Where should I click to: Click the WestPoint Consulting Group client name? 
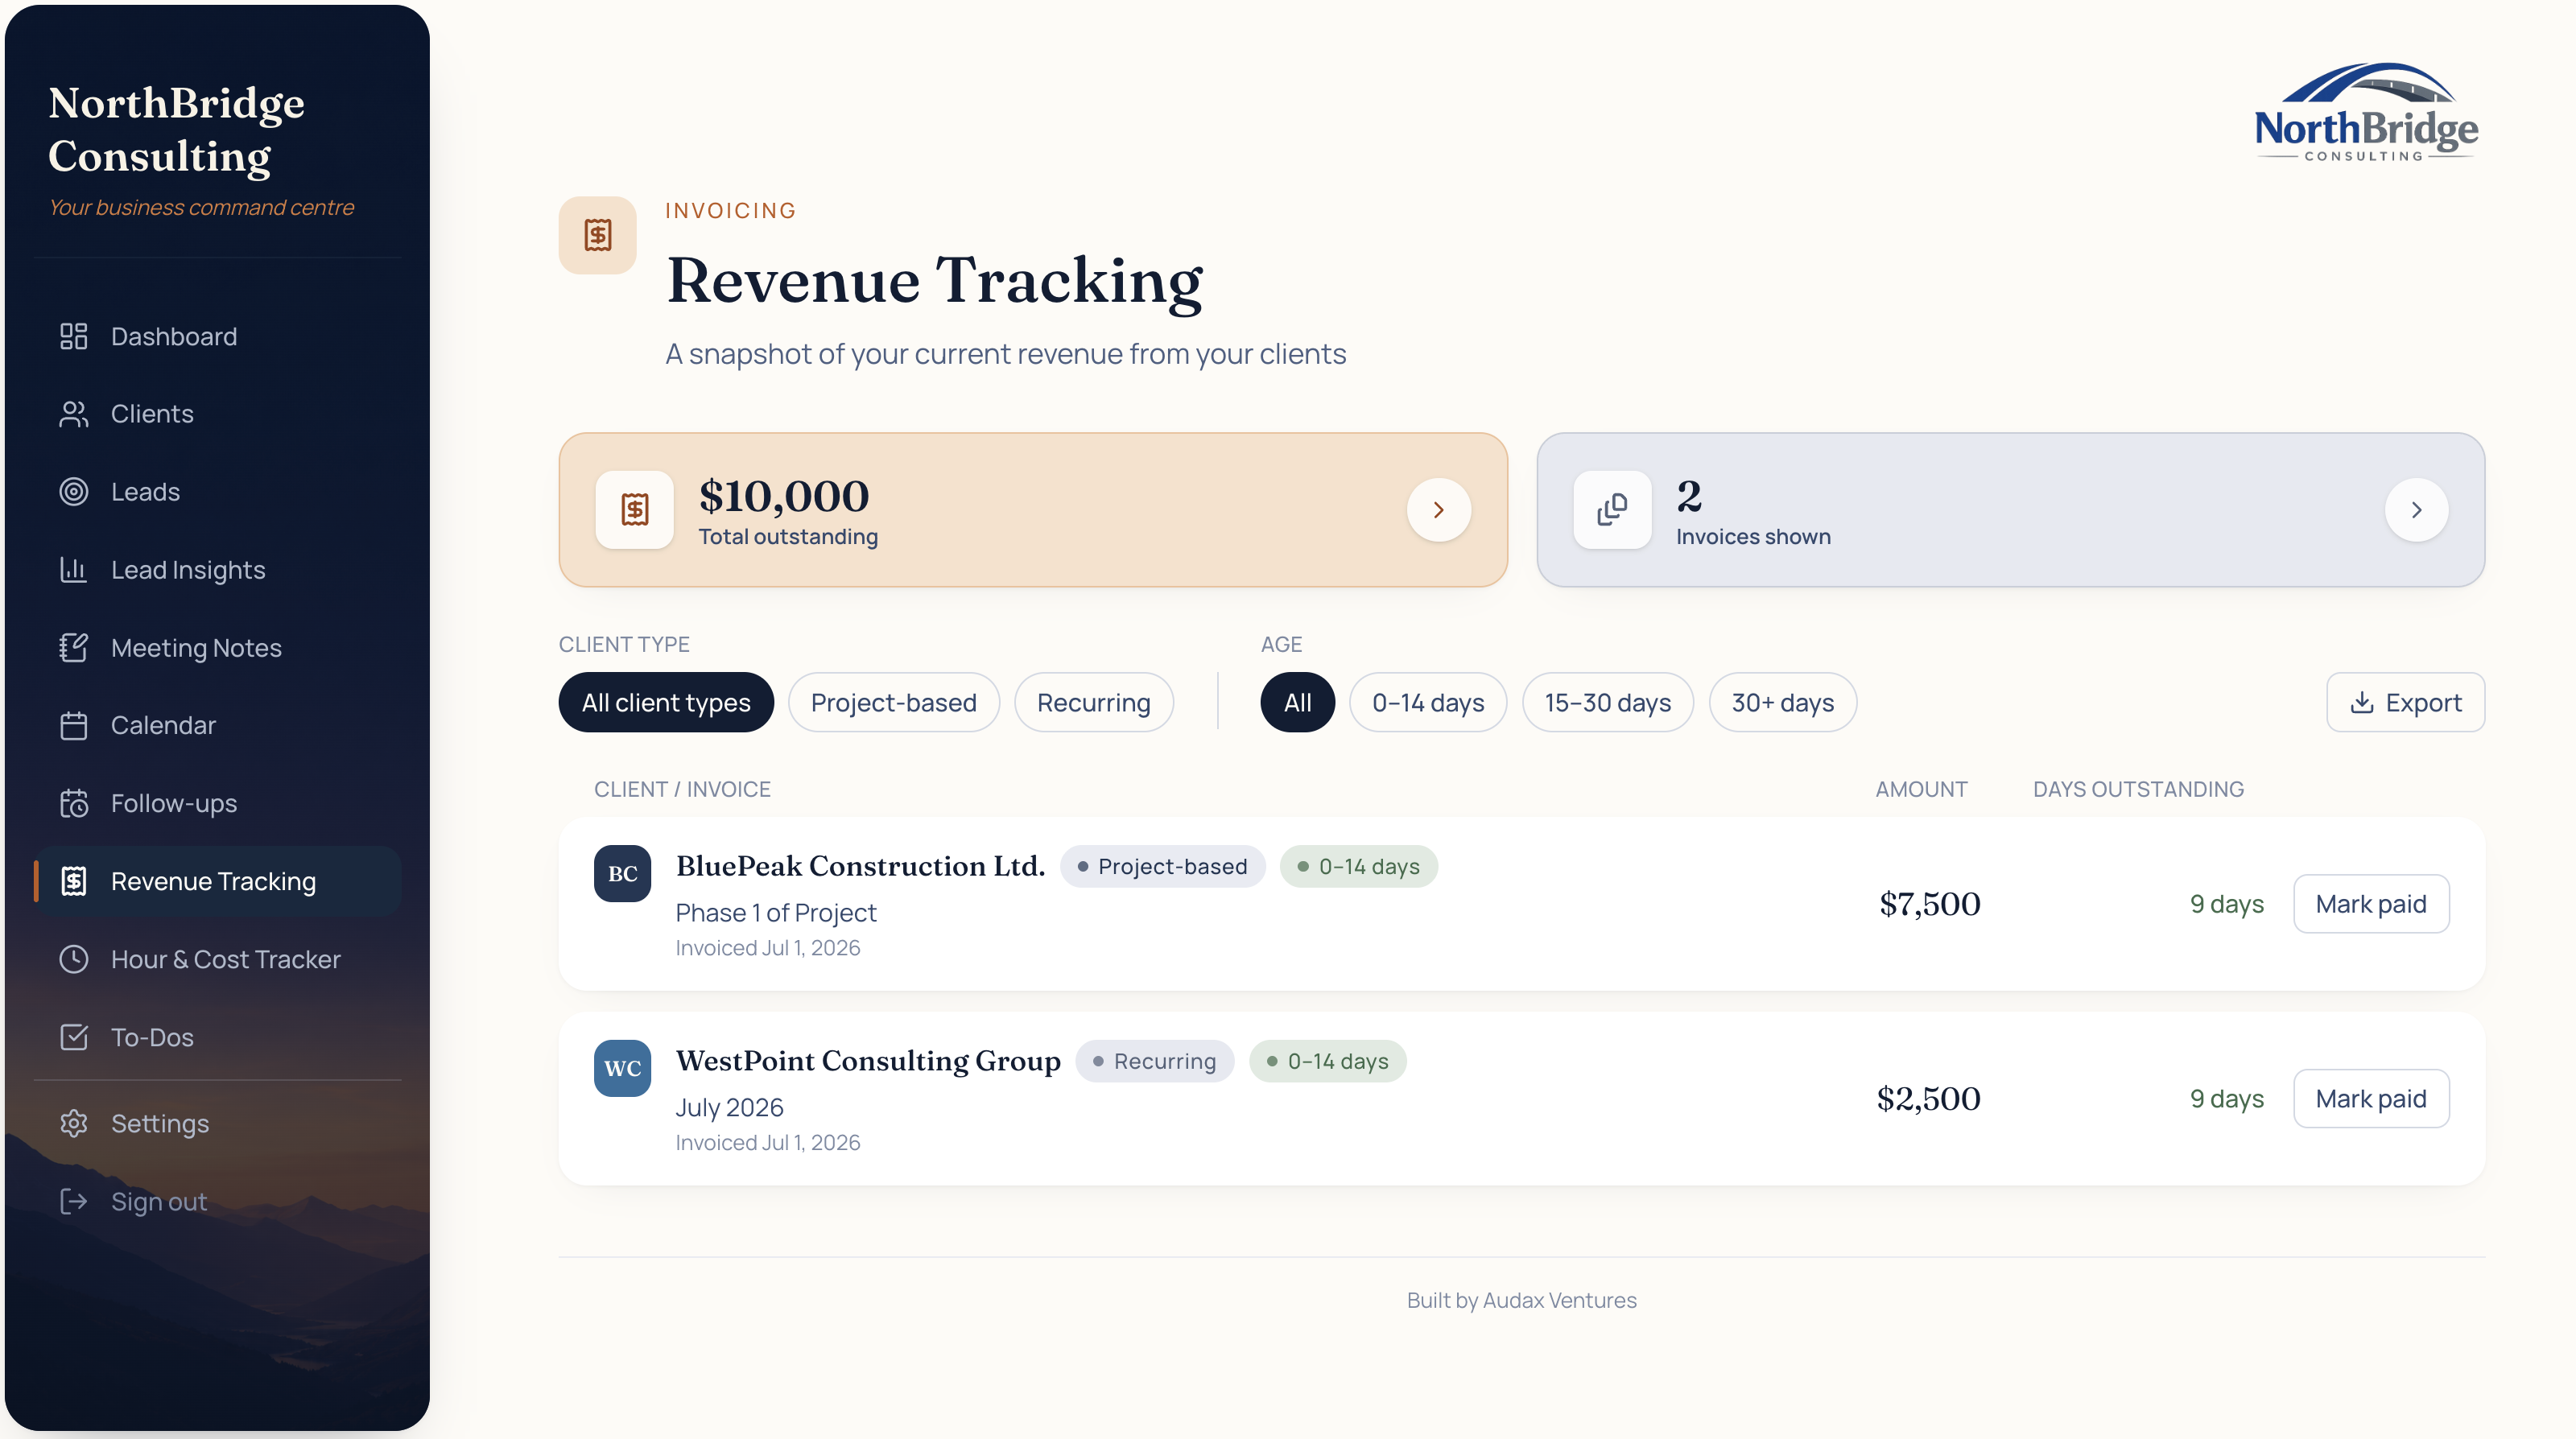(868, 1061)
